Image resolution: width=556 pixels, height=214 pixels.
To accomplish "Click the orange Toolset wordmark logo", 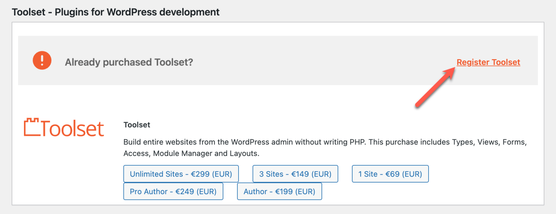I will (64, 128).
